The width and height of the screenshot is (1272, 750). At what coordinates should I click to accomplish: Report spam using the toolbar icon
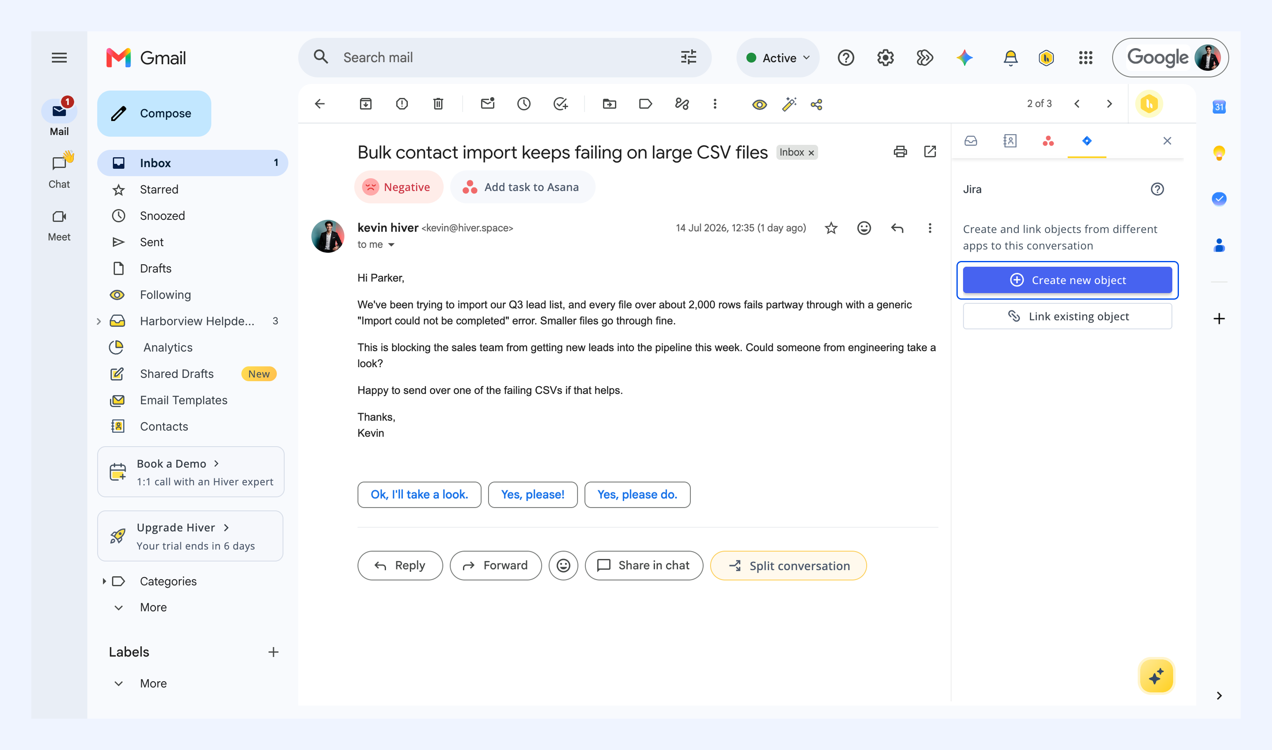[x=402, y=104]
